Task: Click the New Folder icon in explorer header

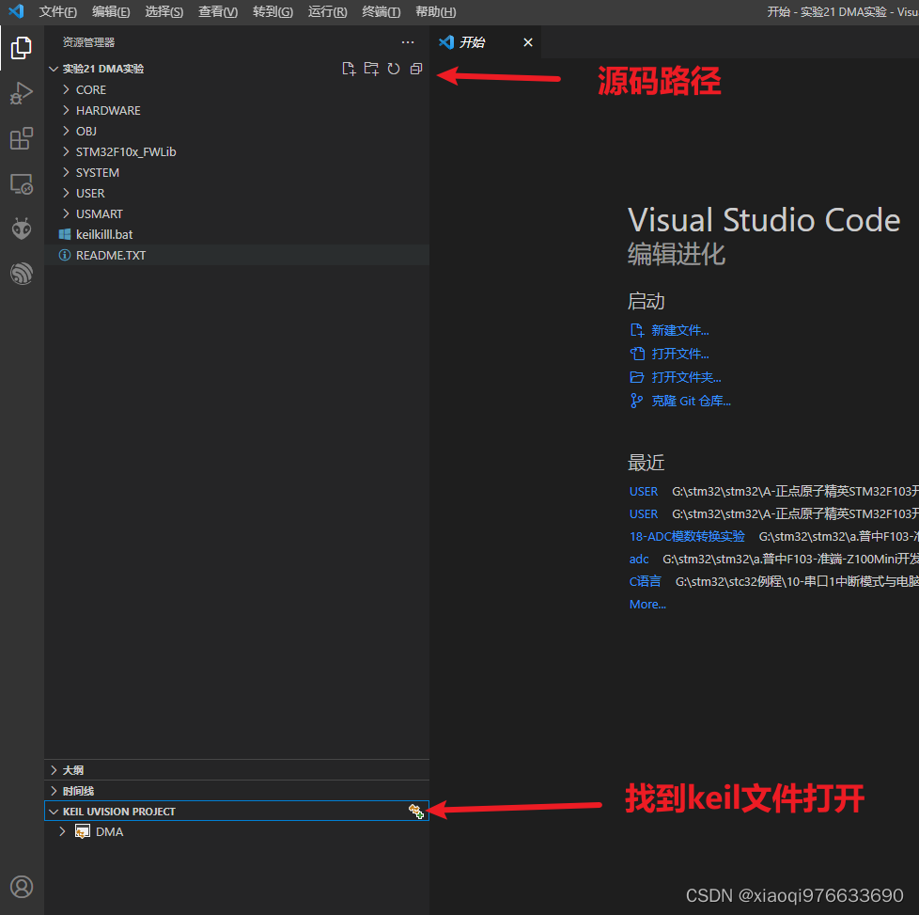Action: (371, 69)
